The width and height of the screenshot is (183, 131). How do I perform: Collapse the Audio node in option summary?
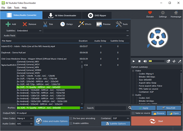(x=133, y=95)
